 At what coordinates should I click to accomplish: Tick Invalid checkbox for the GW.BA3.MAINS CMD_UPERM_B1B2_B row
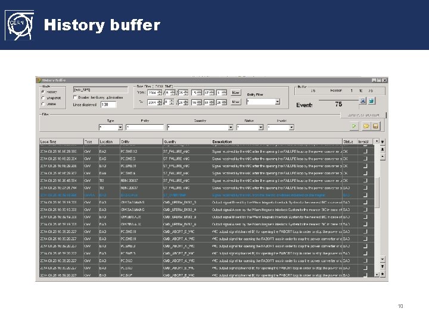pyautogui.click(x=365, y=203)
